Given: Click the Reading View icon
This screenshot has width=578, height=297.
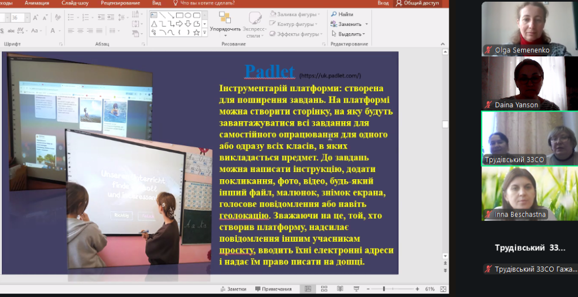Looking at the screenshot, I should coord(339,289).
